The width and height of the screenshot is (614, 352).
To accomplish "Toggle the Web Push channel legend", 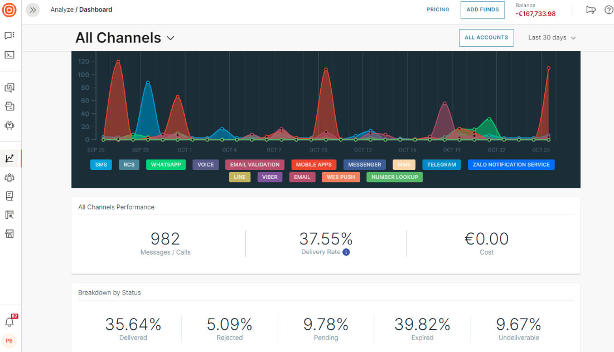I will click(341, 177).
